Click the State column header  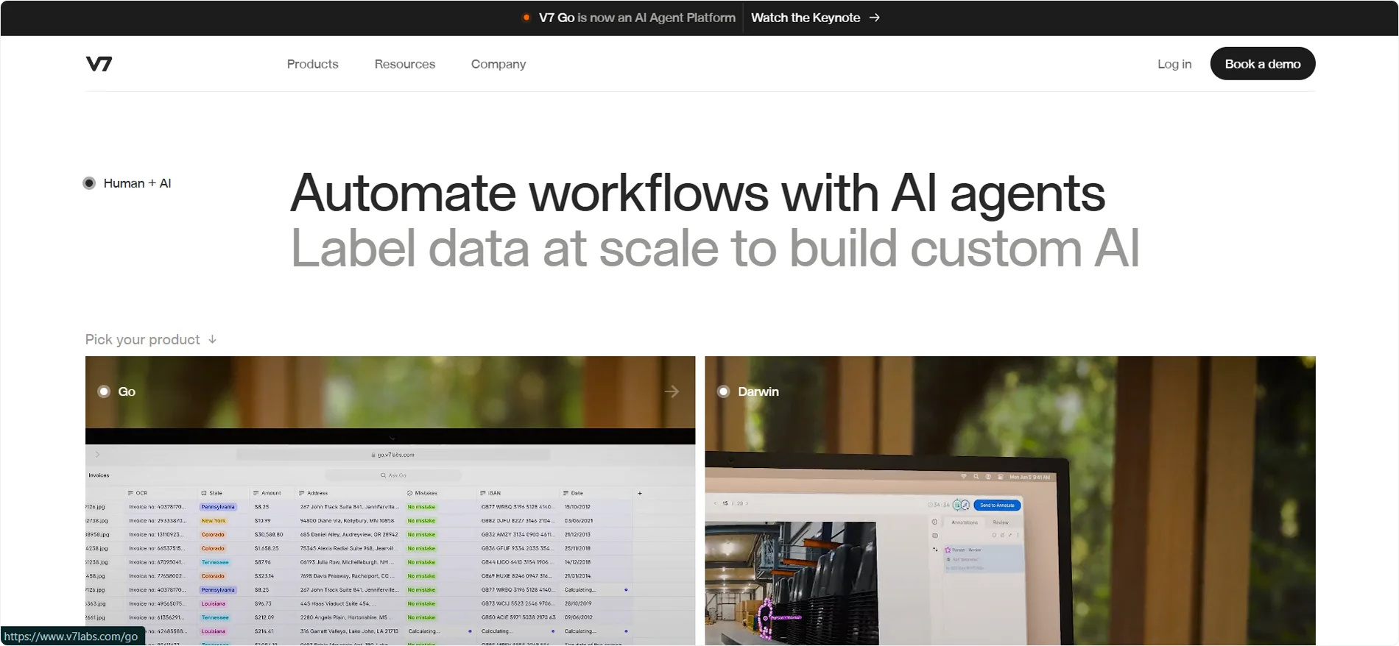[212, 493]
